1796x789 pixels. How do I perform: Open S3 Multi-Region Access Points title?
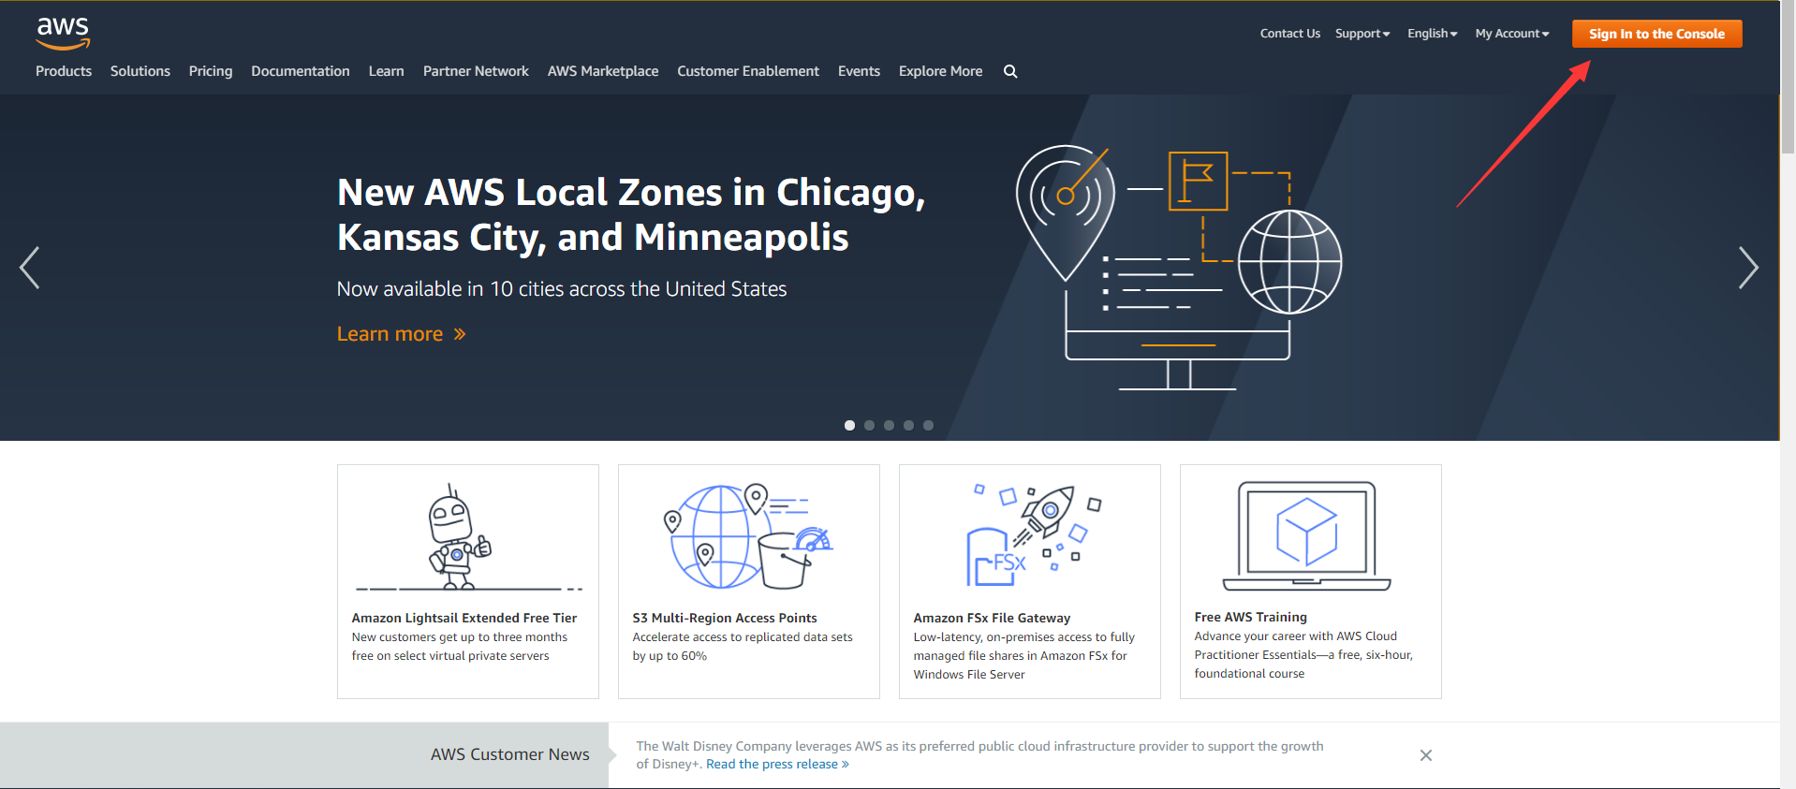[725, 618]
